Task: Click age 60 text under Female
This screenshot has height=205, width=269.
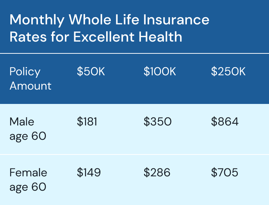Action: tap(28, 187)
